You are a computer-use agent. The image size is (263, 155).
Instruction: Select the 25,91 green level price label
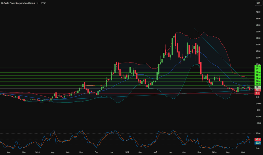[x=258, y=69]
